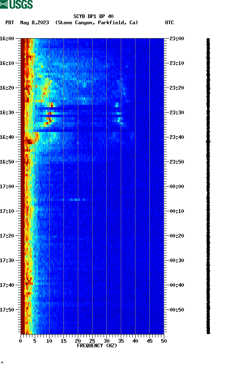Screen dimensions: 226x367
Task: Click the 50 Hz frequency tick label
Action: (164, 341)
